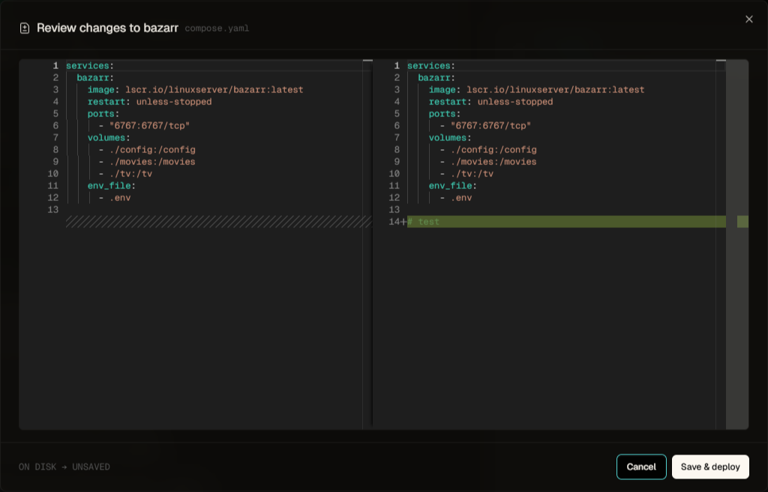Click 'ports:' key in left pane
768x492 pixels.
tap(103, 114)
